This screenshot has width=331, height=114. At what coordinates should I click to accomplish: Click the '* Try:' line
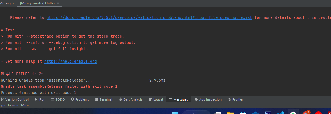[x=8, y=30]
